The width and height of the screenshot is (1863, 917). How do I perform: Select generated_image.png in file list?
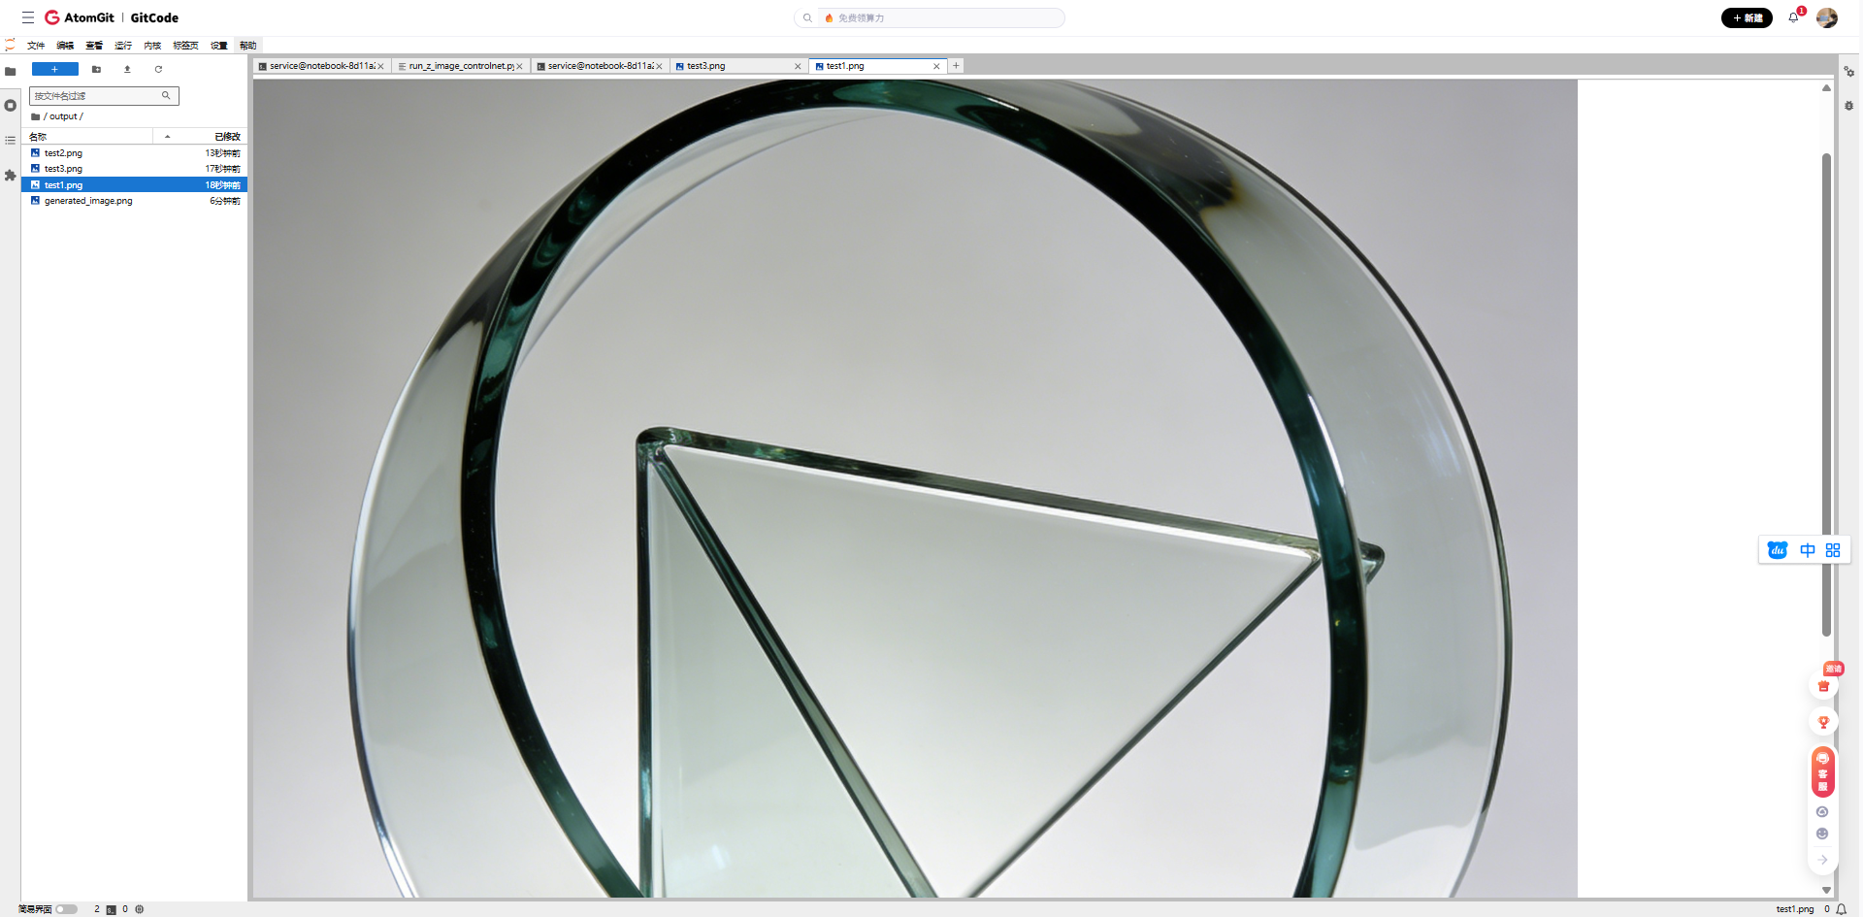pyautogui.click(x=135, y=201)
